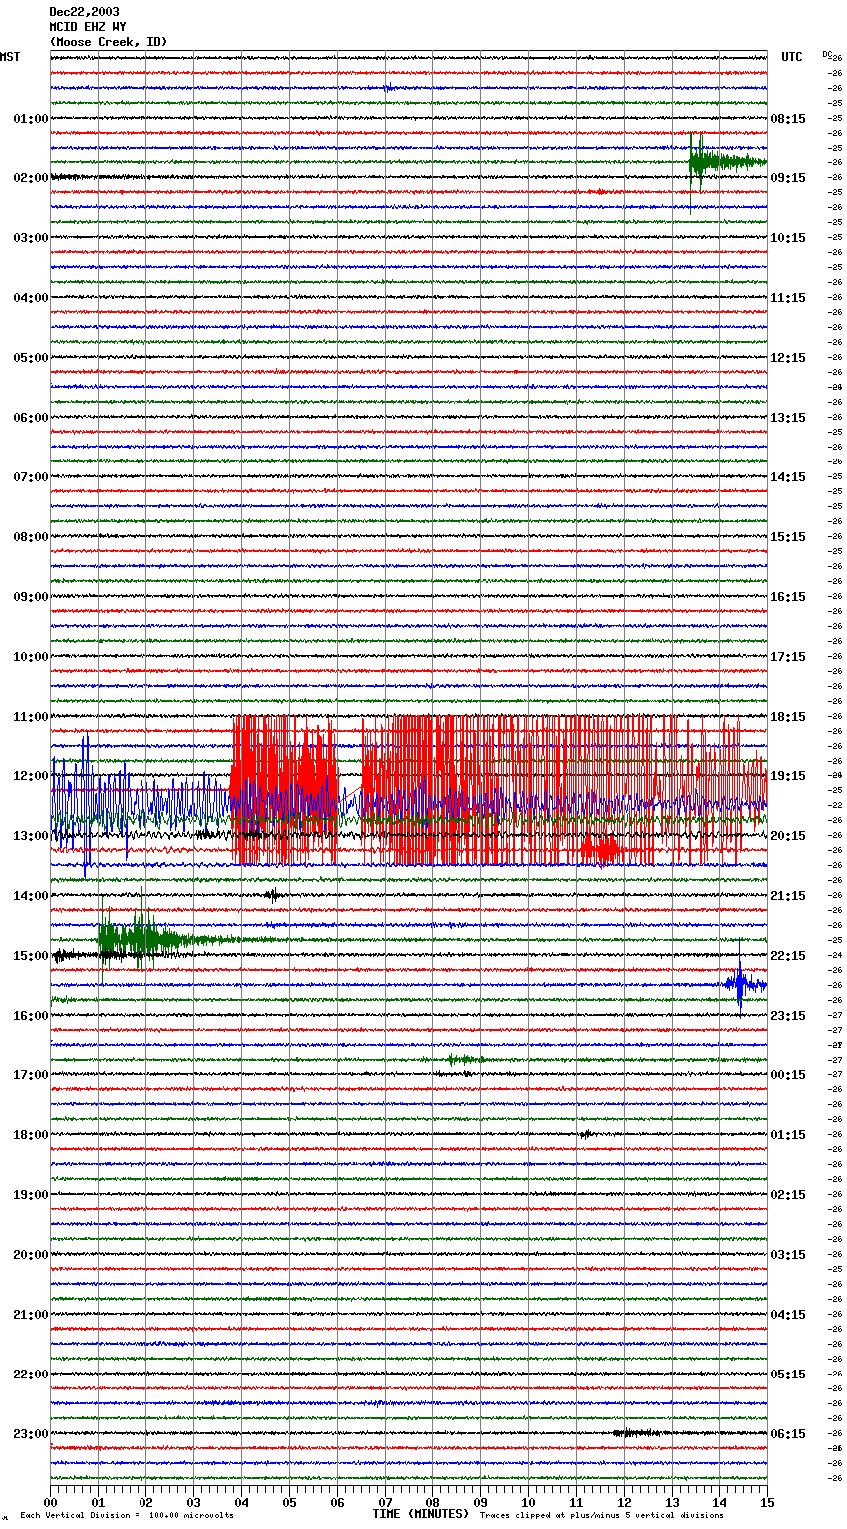Click minute tick 00 on bottom axis

(51, 1502)
